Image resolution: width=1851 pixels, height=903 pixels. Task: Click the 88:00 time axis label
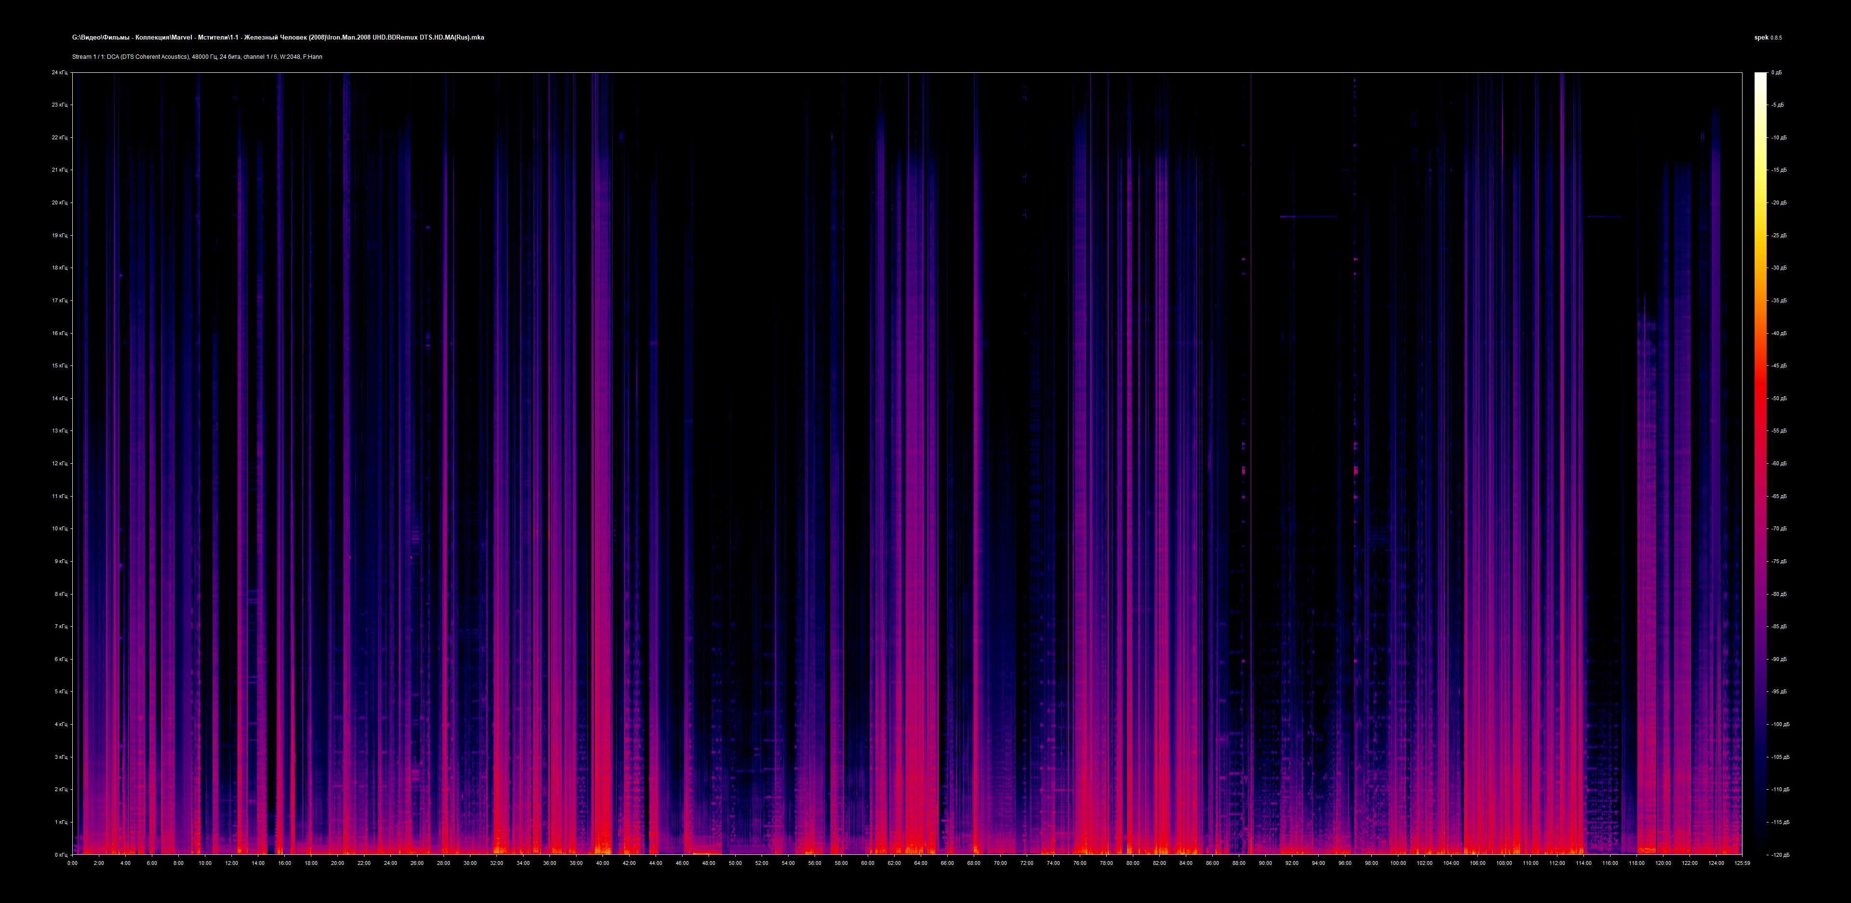[1239, 863]
